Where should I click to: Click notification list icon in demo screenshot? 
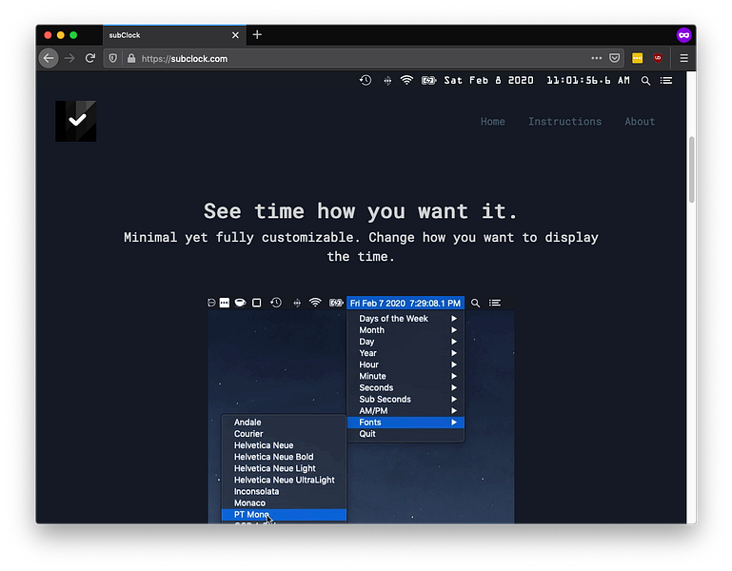tap(495, 303)
